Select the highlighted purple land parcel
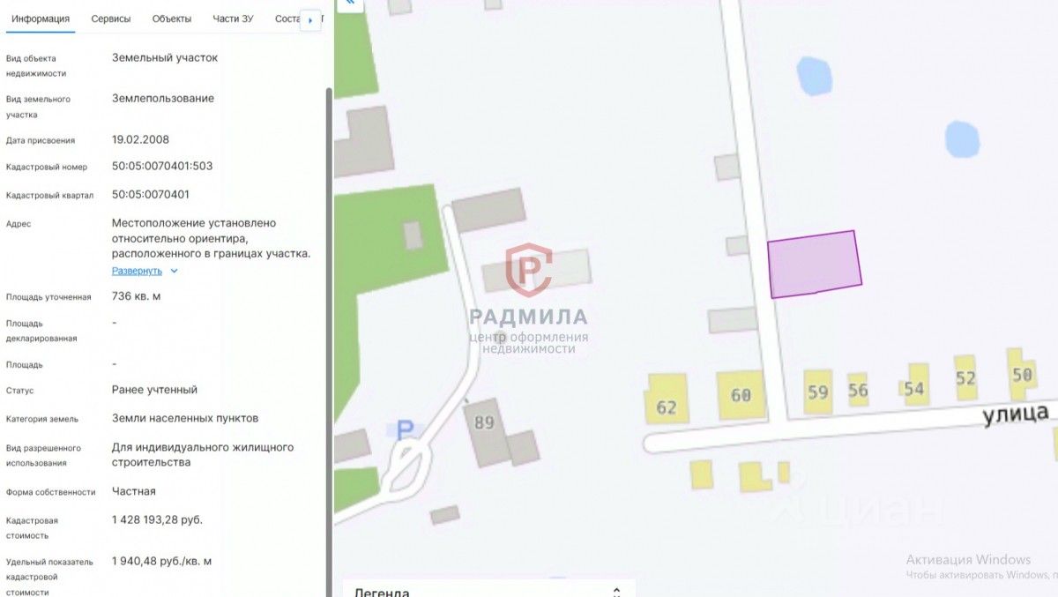The height and width of the screenshot is (597, 1058). tap(814, 264)
